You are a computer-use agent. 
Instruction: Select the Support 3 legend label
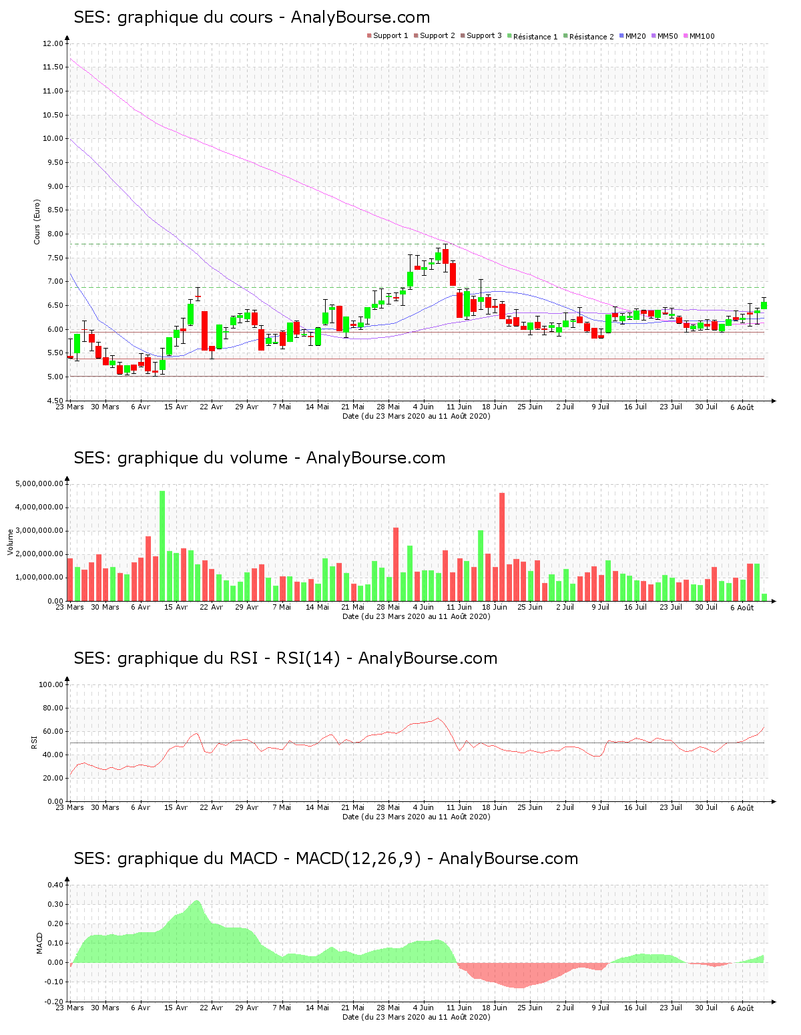[x=484, y=36]
